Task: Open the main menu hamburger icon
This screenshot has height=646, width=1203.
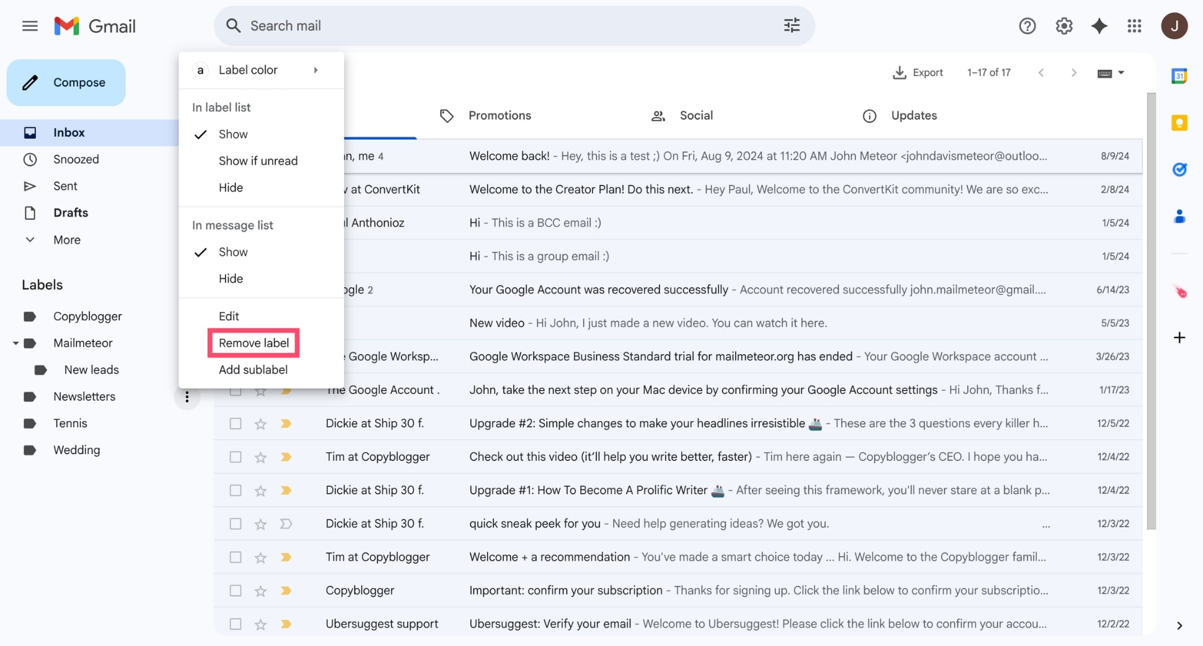Action: pyautogui.click(x=30, y=26)
